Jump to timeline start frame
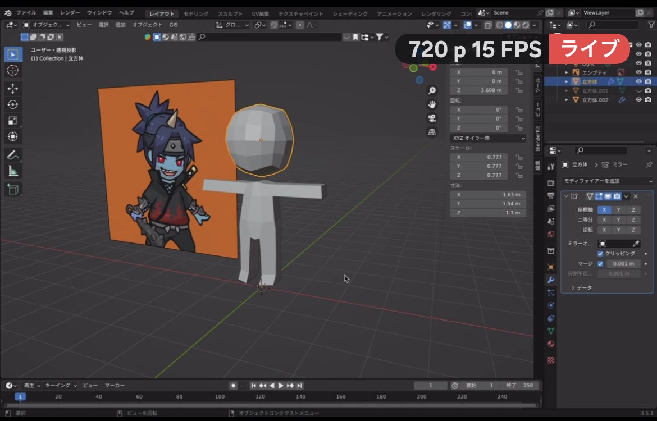 tap(253, 386)
